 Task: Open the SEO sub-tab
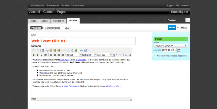pyautogui.click(x=67, y=28)
